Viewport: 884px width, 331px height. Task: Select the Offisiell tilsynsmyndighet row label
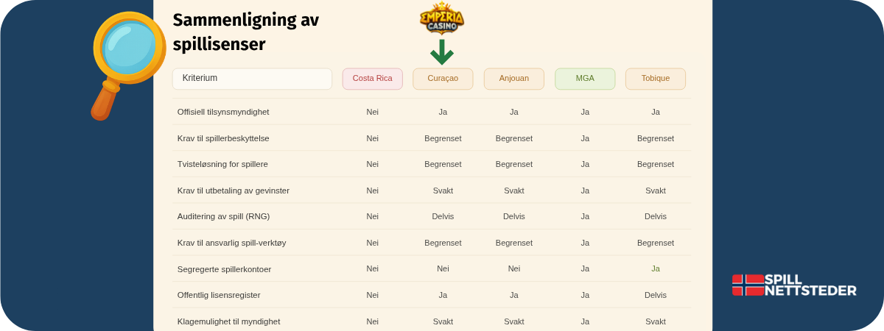click(x=223, y=112)
